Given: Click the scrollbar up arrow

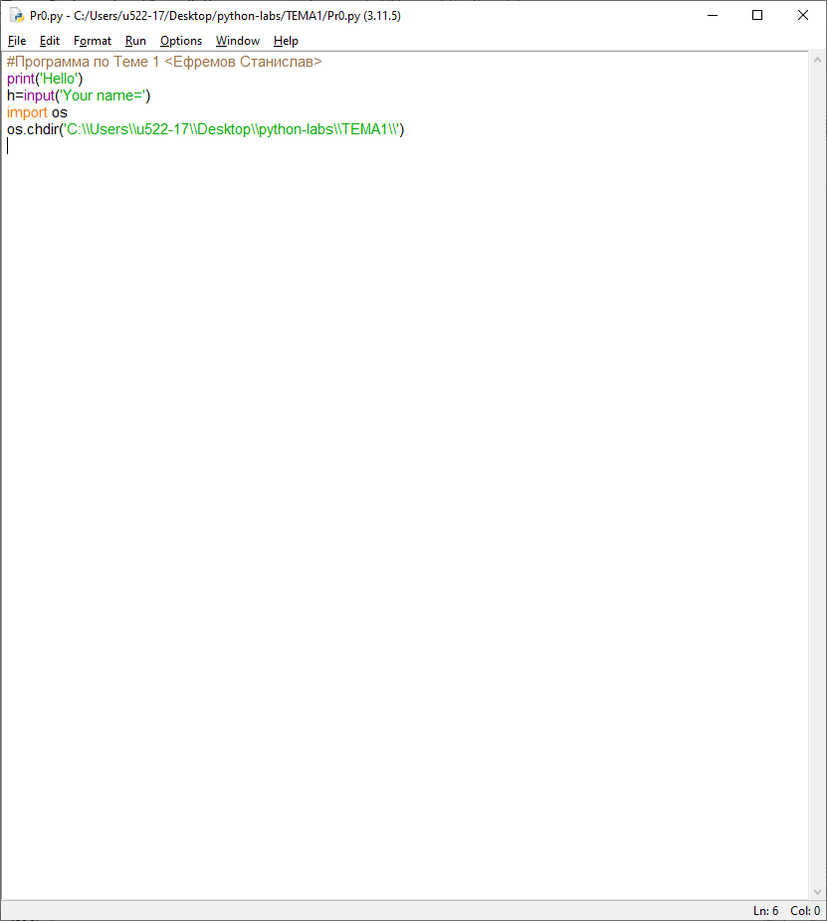Looking at the screenshot, I should (817, 60).
